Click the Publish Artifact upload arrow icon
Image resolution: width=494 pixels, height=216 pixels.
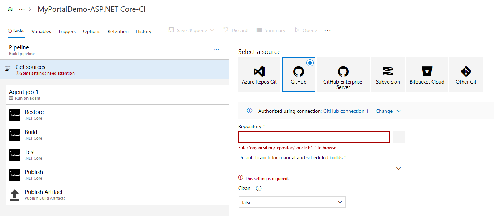pos(15,195)
